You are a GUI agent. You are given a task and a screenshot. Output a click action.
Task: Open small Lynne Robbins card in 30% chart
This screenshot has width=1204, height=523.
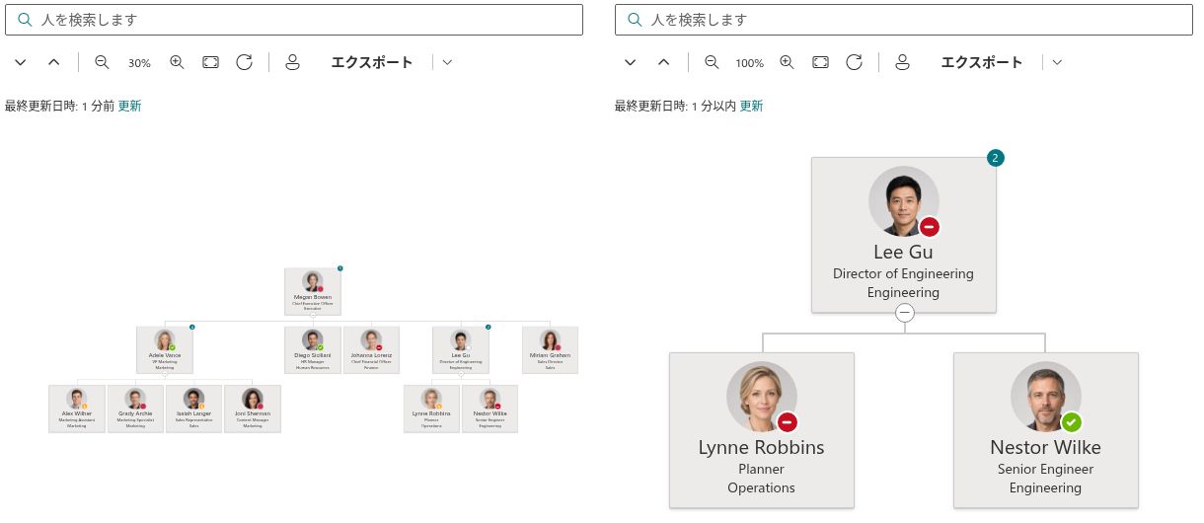(431, 409)
